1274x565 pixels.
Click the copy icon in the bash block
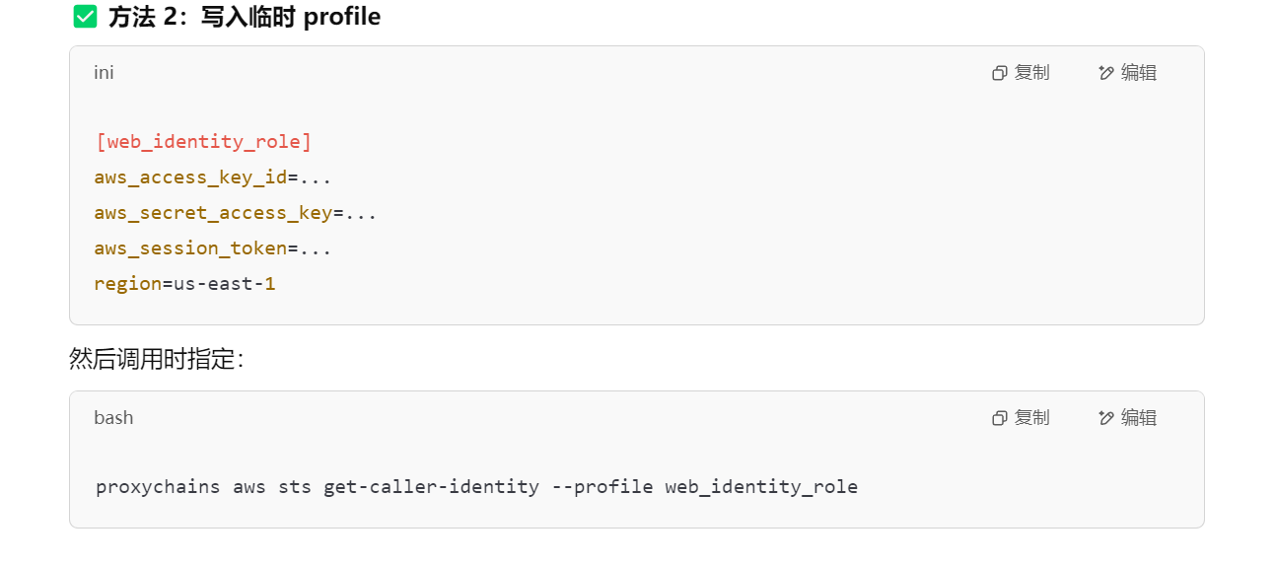1000,418
